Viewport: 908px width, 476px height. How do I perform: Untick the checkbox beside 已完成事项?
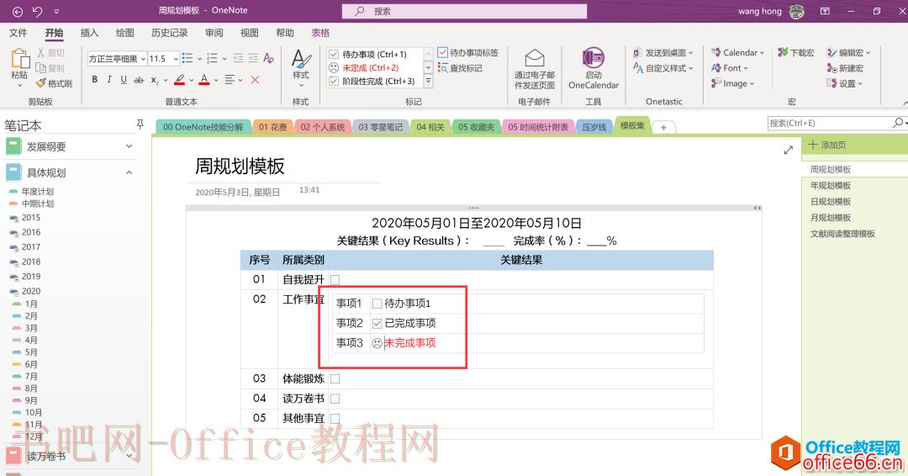click(x=377, y=323)
